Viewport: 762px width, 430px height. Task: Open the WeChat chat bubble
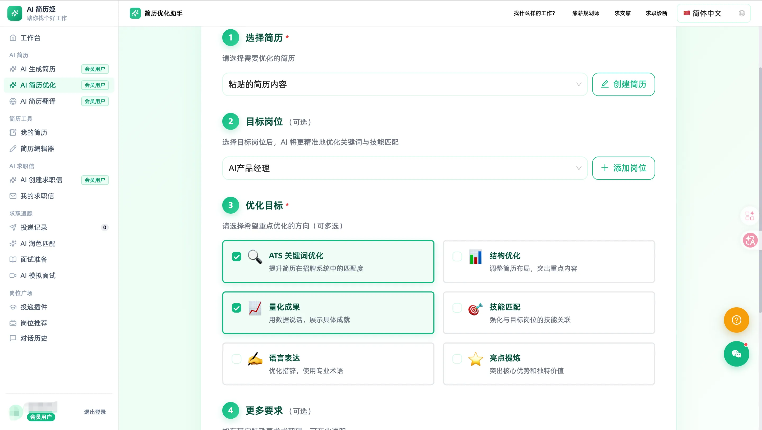click(x=737, y=354)
